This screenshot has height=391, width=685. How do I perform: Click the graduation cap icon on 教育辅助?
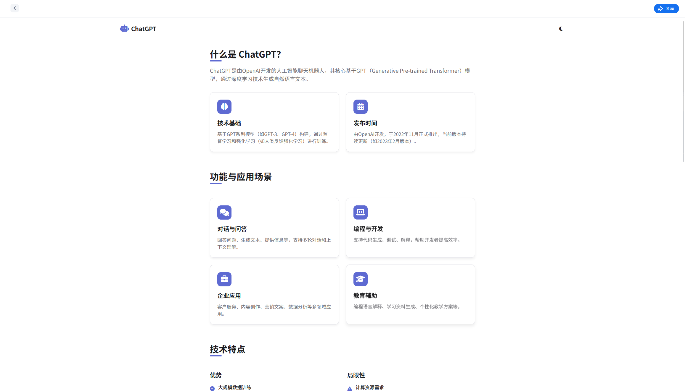(360, 279)
